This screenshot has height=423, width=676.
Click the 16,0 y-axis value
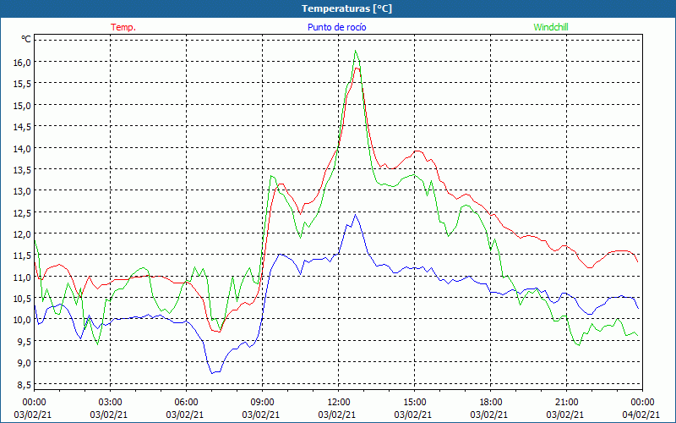[x=22, y=62]
